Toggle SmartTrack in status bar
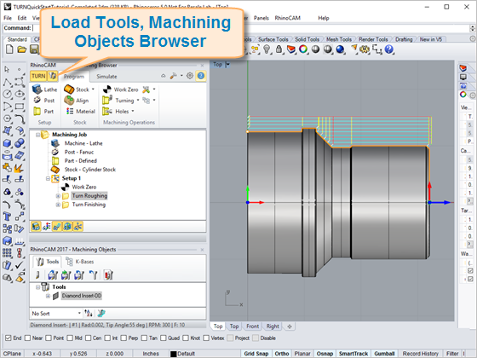 click(353, 354)
